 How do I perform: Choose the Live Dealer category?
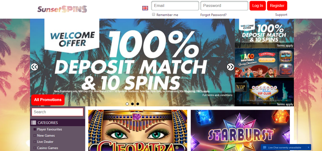pyautogui.click(x=45, y=142)
